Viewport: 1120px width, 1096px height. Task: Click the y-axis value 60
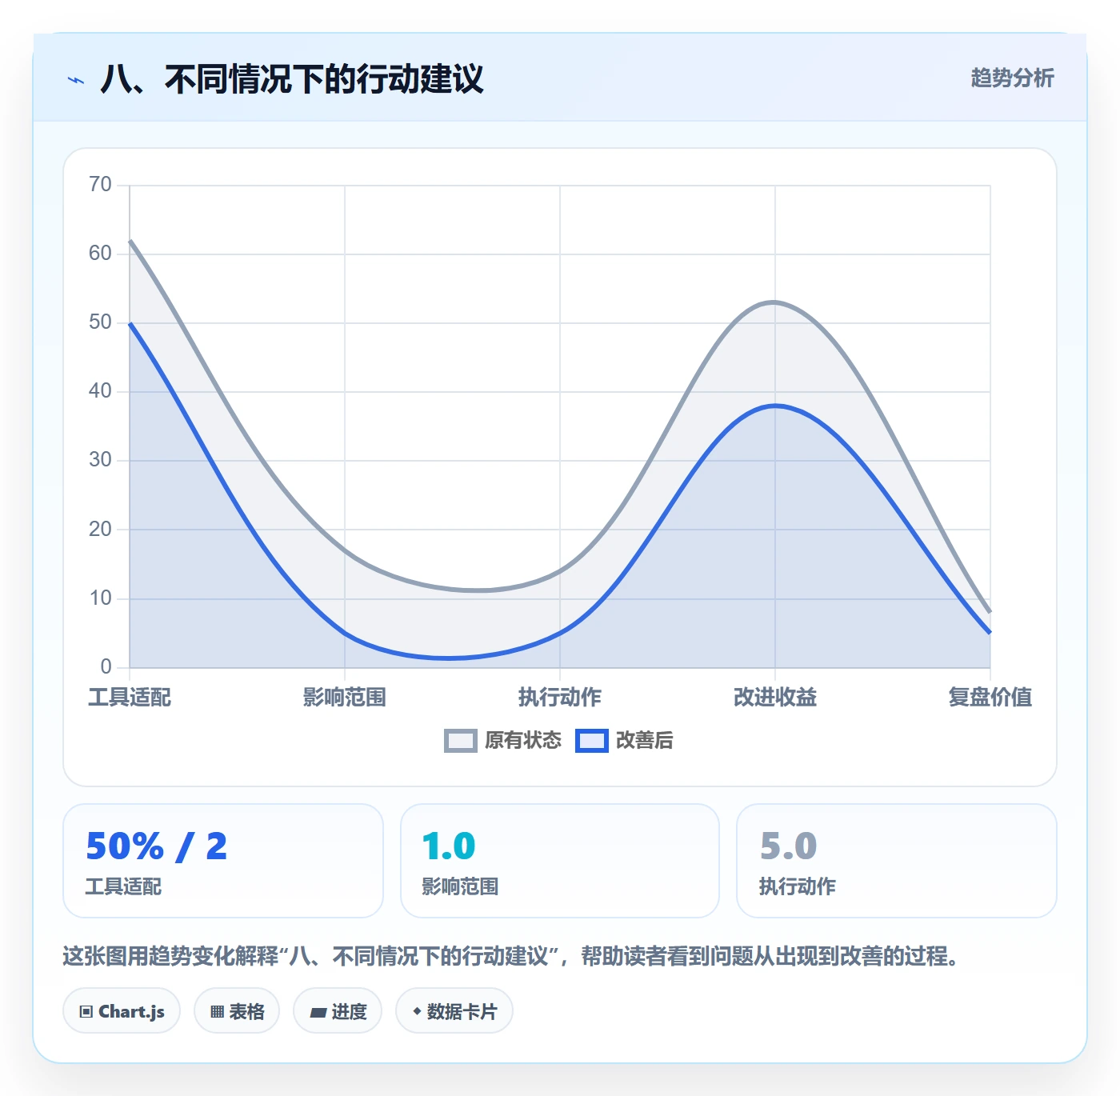pos(100,254)
